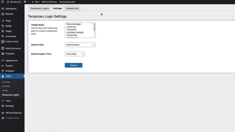Click the Users person icon

coord(3,76)
